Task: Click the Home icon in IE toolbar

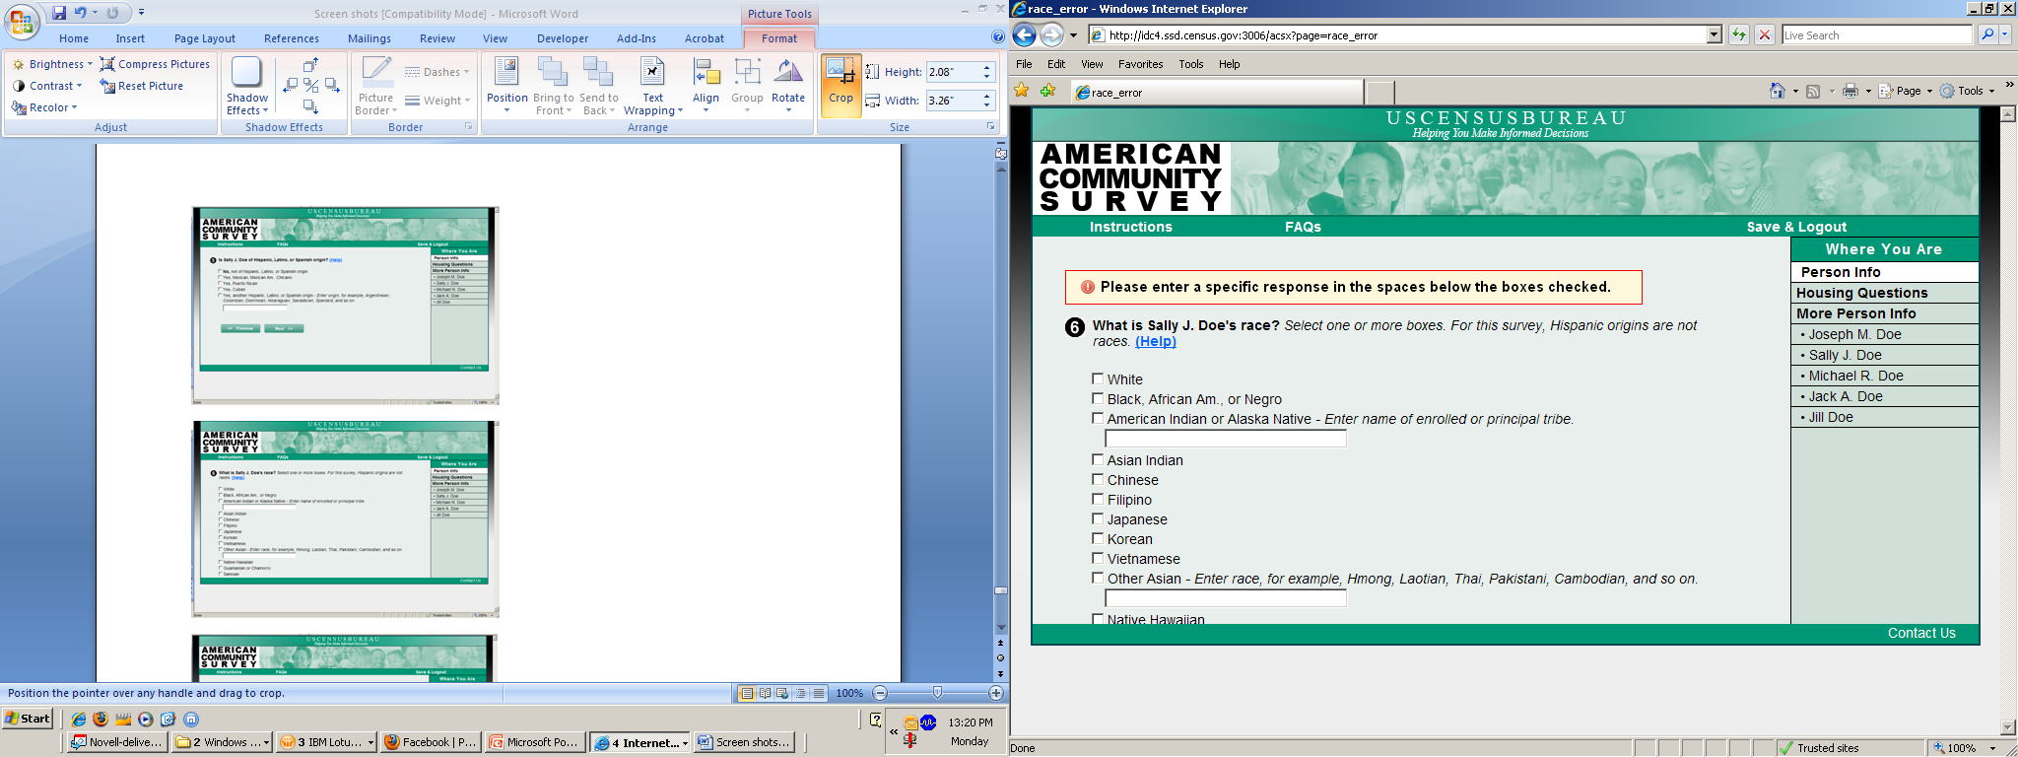Action: point(1777,91)
